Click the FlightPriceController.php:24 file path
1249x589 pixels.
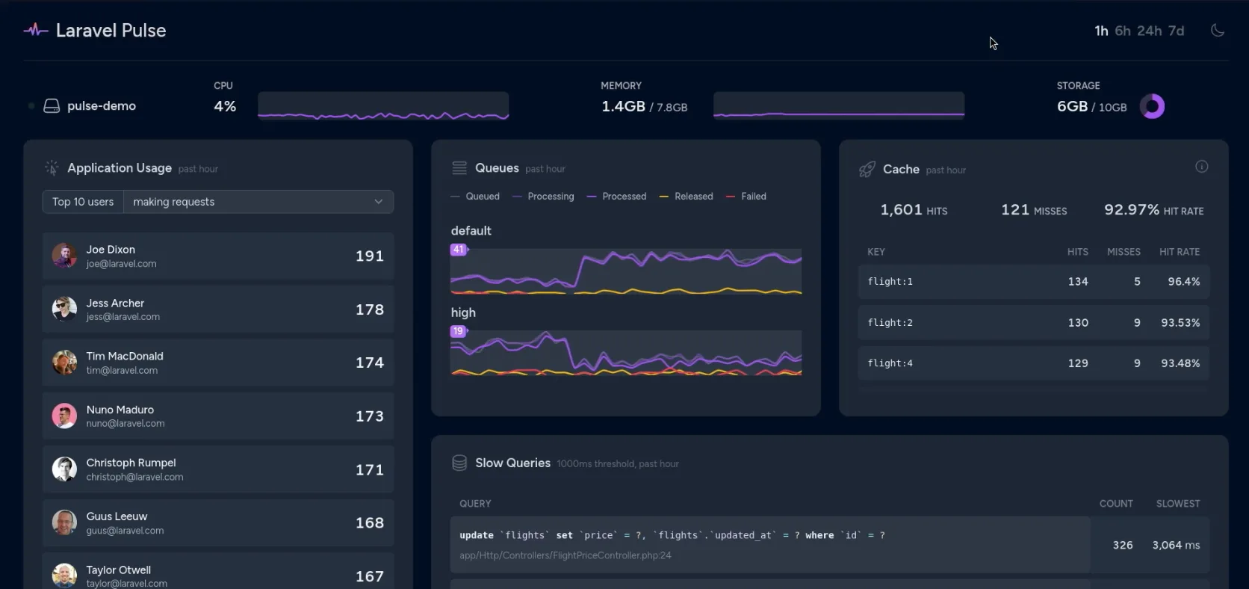coord(565,555)
